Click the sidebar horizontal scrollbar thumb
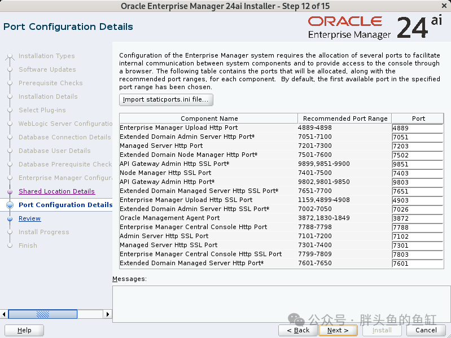The width and height of the screenshot is (451, 338). [x=43, y=314]
